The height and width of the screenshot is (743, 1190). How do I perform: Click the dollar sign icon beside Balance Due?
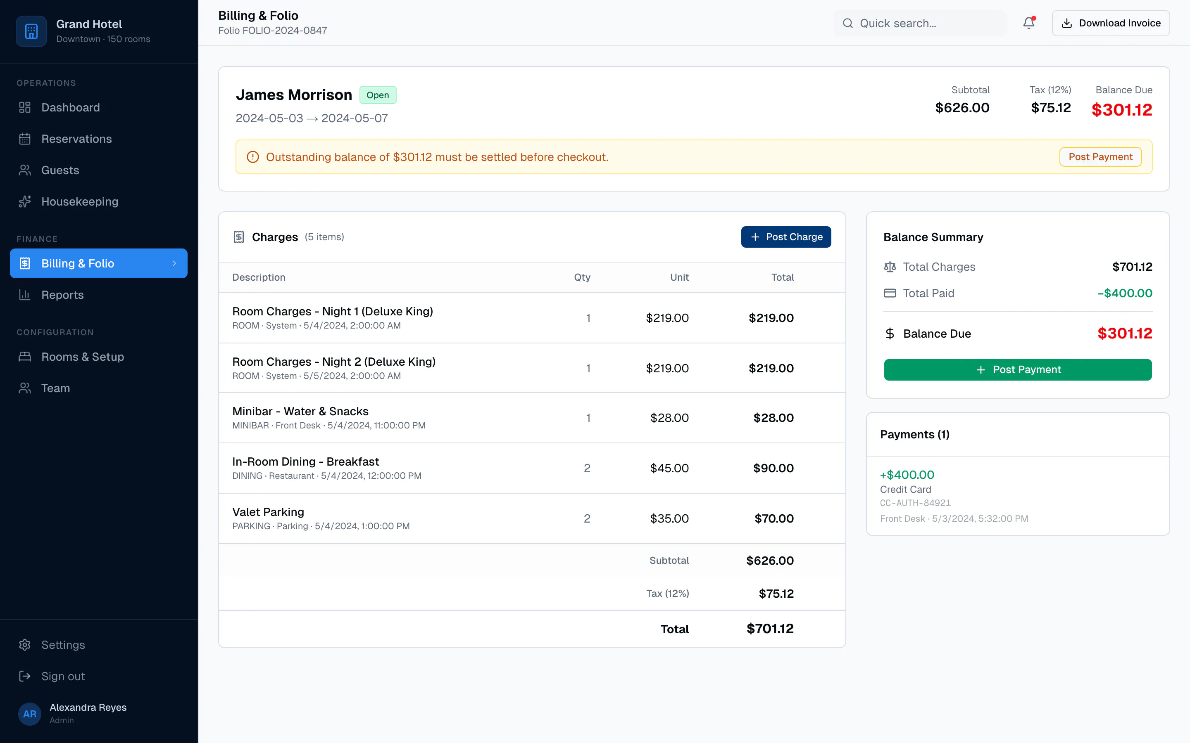pyautogui.click(x=890, y=334)
